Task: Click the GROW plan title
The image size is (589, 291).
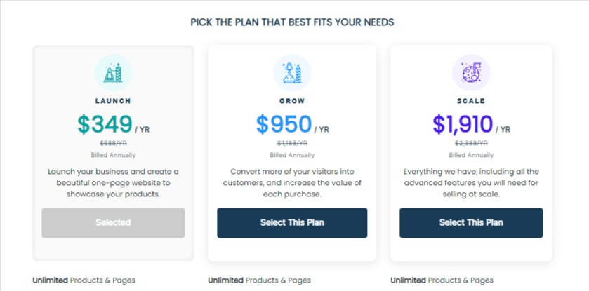Action: (292, 101)
